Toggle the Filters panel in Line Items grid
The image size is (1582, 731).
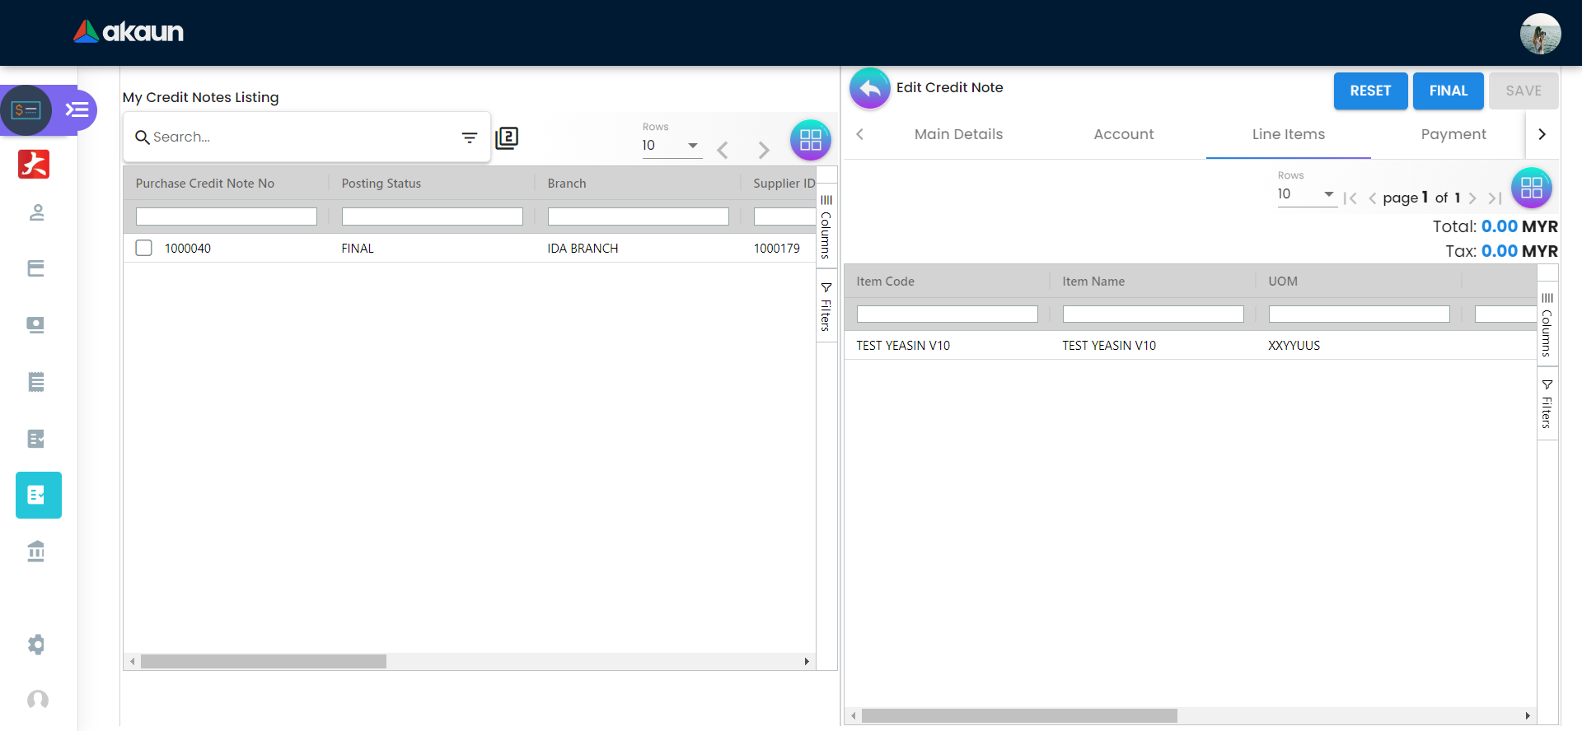pos(1547,403)
